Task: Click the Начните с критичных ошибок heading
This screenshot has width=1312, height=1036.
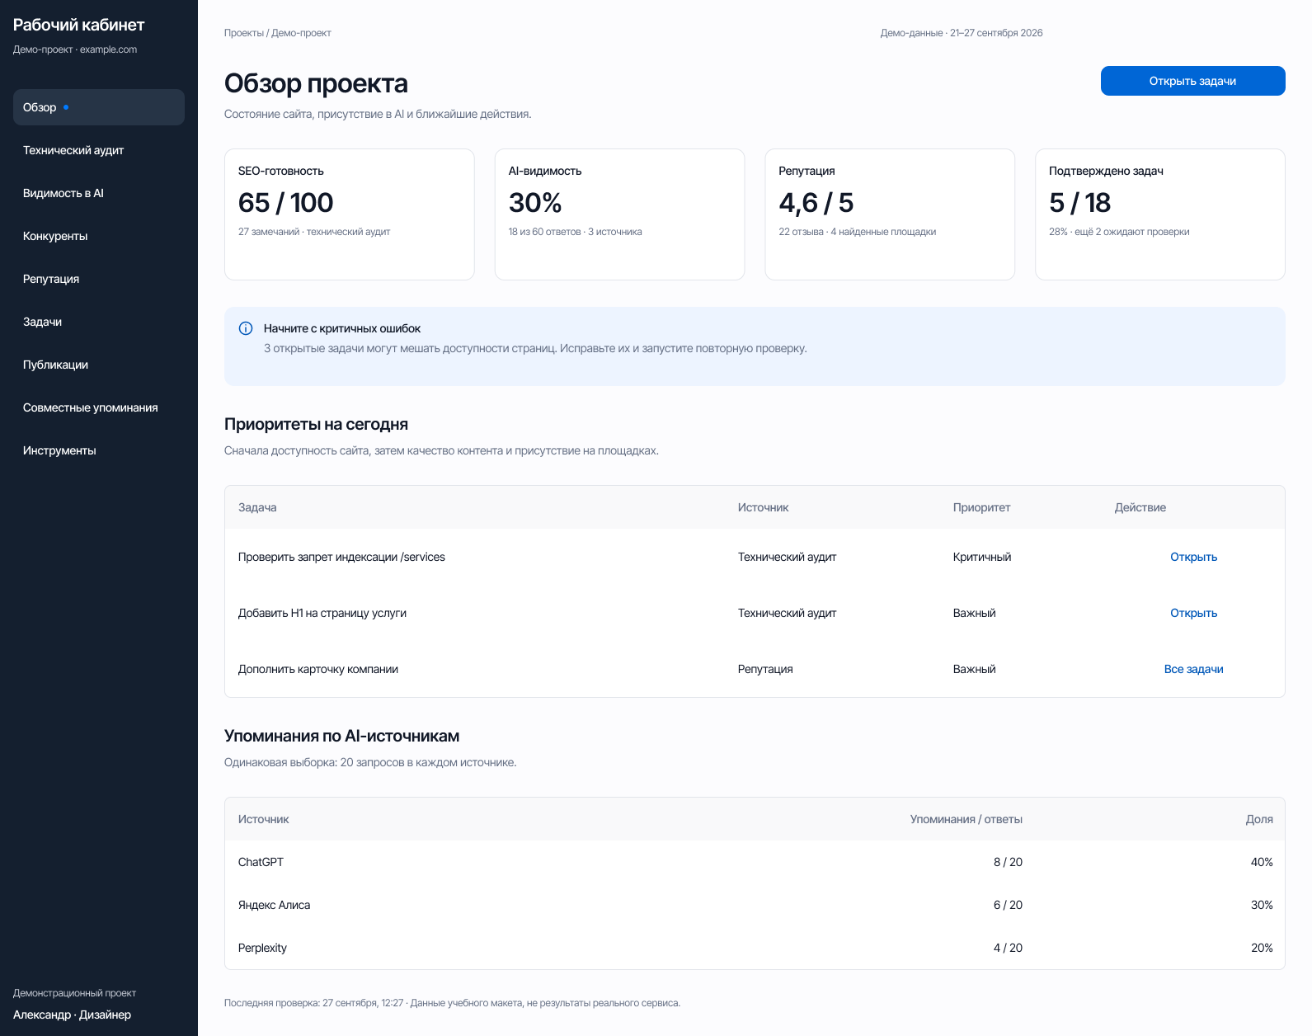Action: 342,328
